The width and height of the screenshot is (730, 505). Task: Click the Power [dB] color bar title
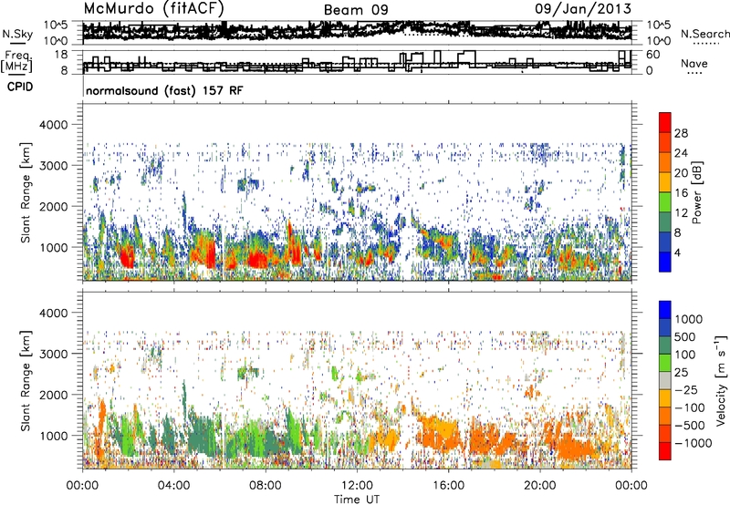[696, 192]
